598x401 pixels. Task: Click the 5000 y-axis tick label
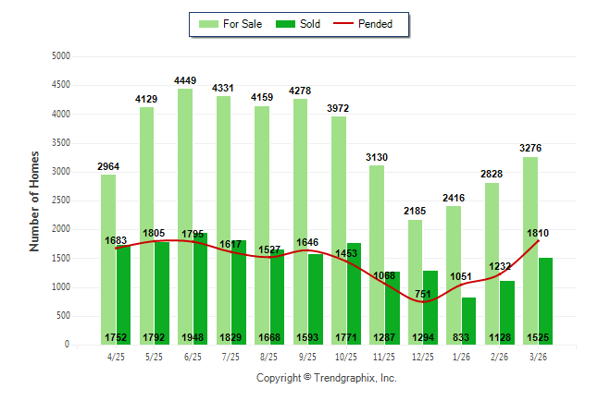click(60, 56)
